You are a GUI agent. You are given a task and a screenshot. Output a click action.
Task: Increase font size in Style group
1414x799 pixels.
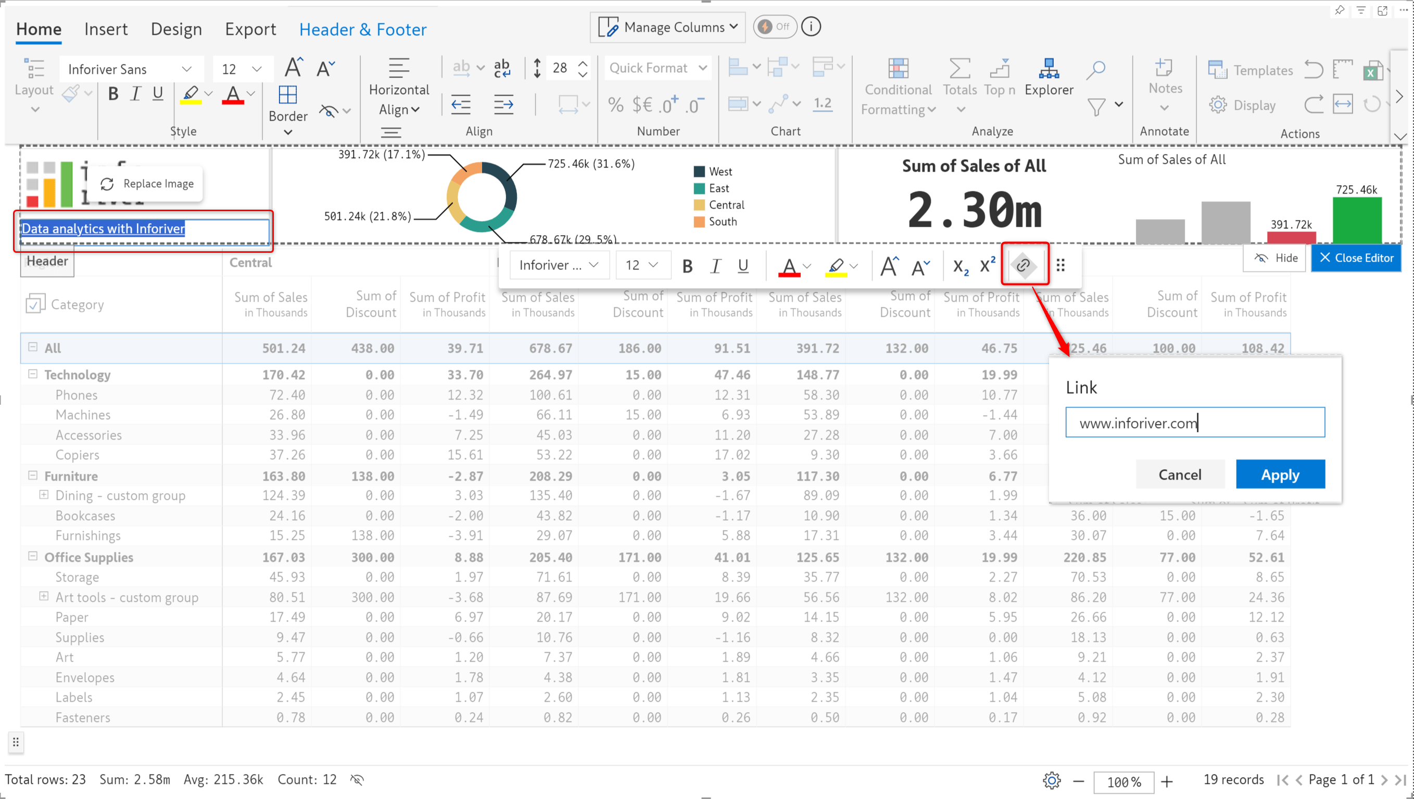click(293, 68)
